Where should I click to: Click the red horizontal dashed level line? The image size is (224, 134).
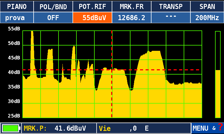pyautogui.click(x=111, y=70)
